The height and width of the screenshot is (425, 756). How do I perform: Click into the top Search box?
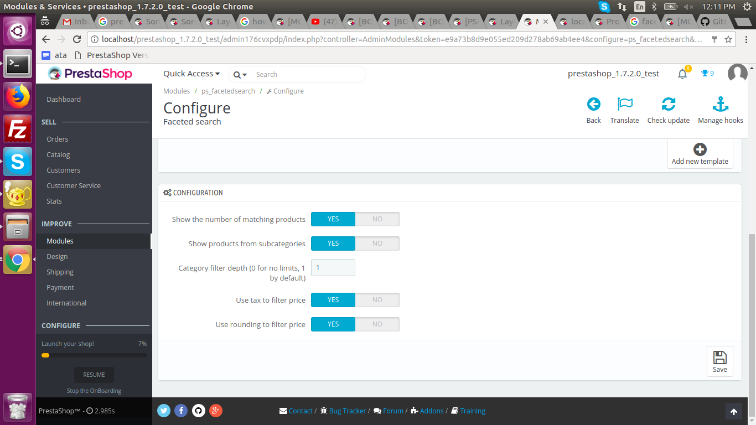point(307,74)
